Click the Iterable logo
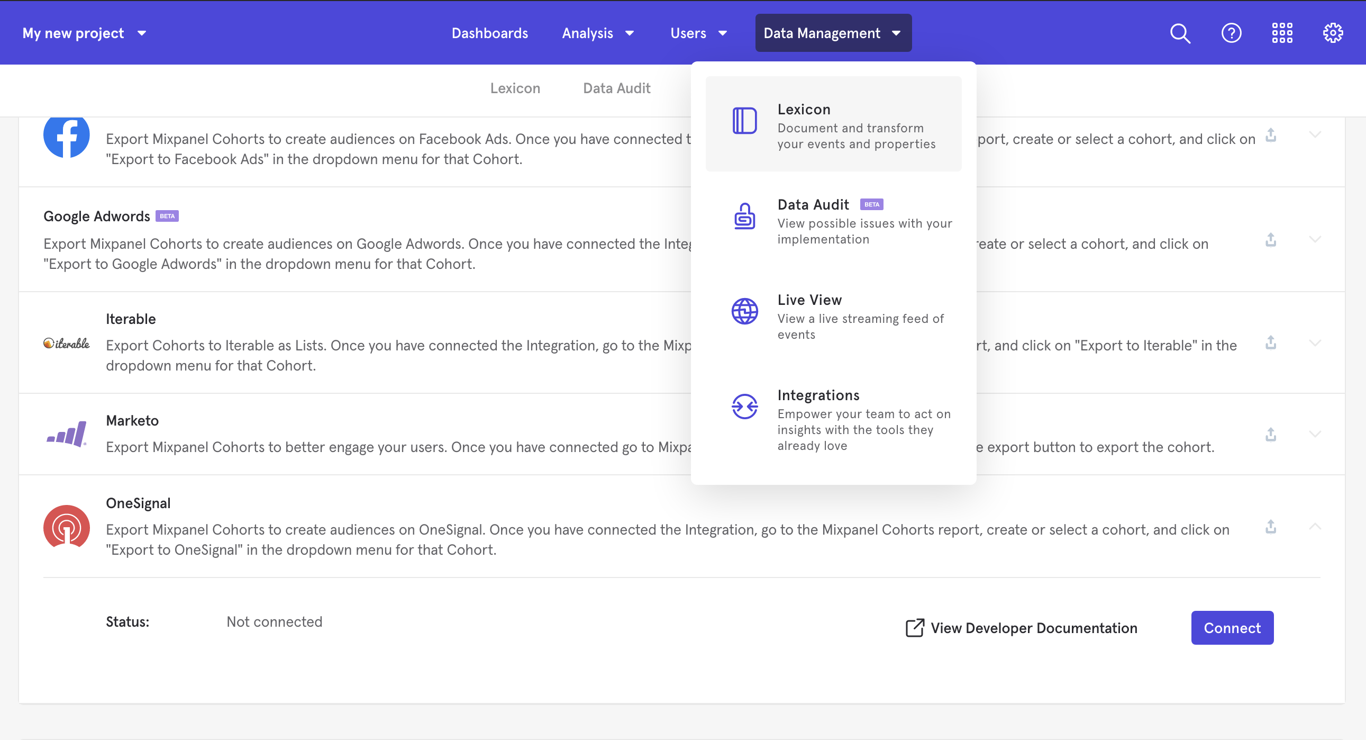This screenshot has height=740, width=1366. (x=66, y=343)
